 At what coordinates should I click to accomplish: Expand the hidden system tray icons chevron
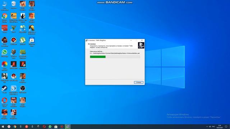(x=207, y=126)
